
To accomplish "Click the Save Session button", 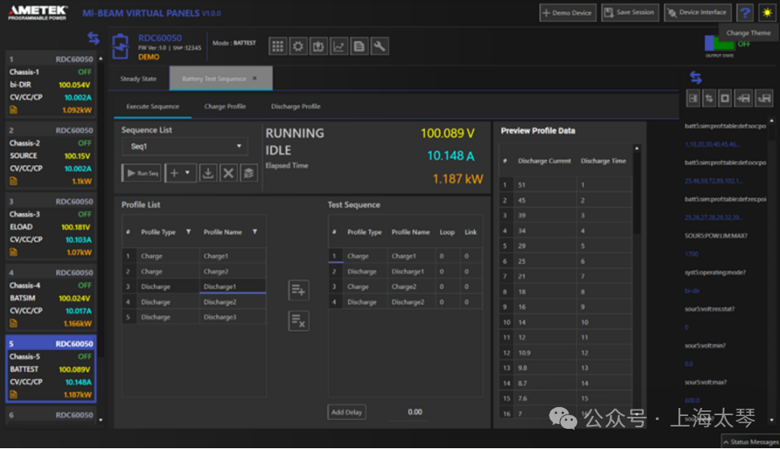I will click(x=629, y=13).
